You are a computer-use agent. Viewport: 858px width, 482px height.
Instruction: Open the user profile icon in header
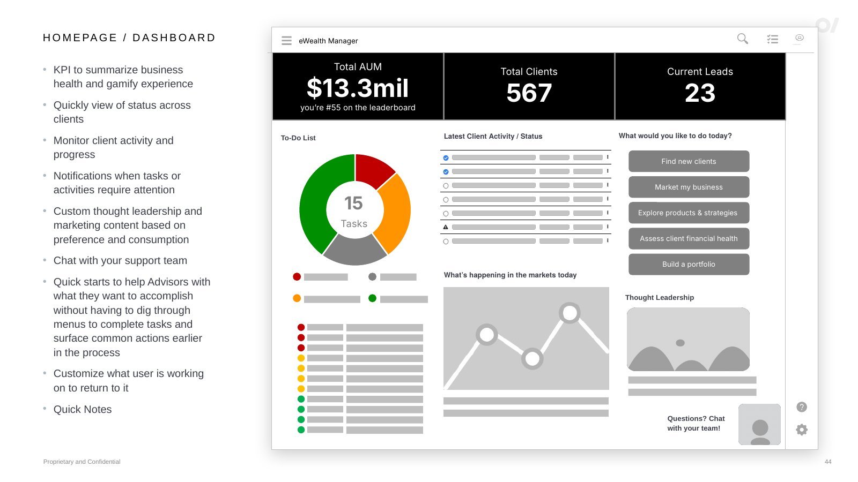tap(800, 38)
